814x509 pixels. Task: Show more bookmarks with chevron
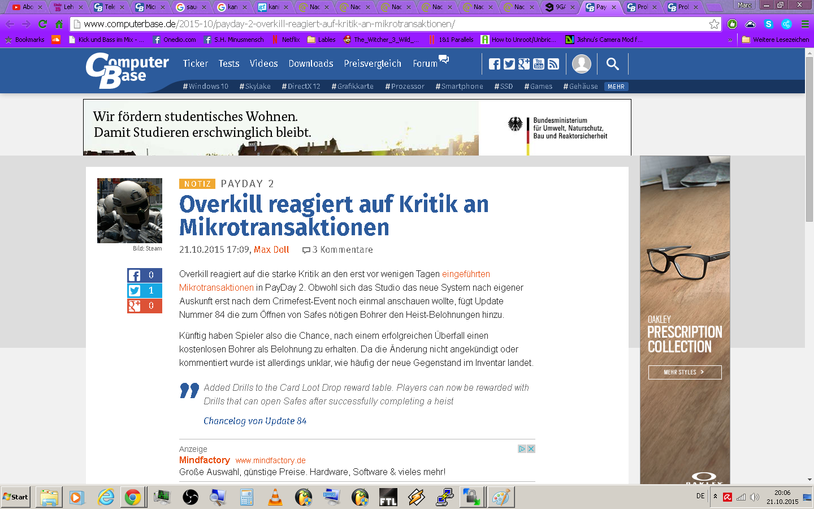pyautogui.click(x=730, y=40)
